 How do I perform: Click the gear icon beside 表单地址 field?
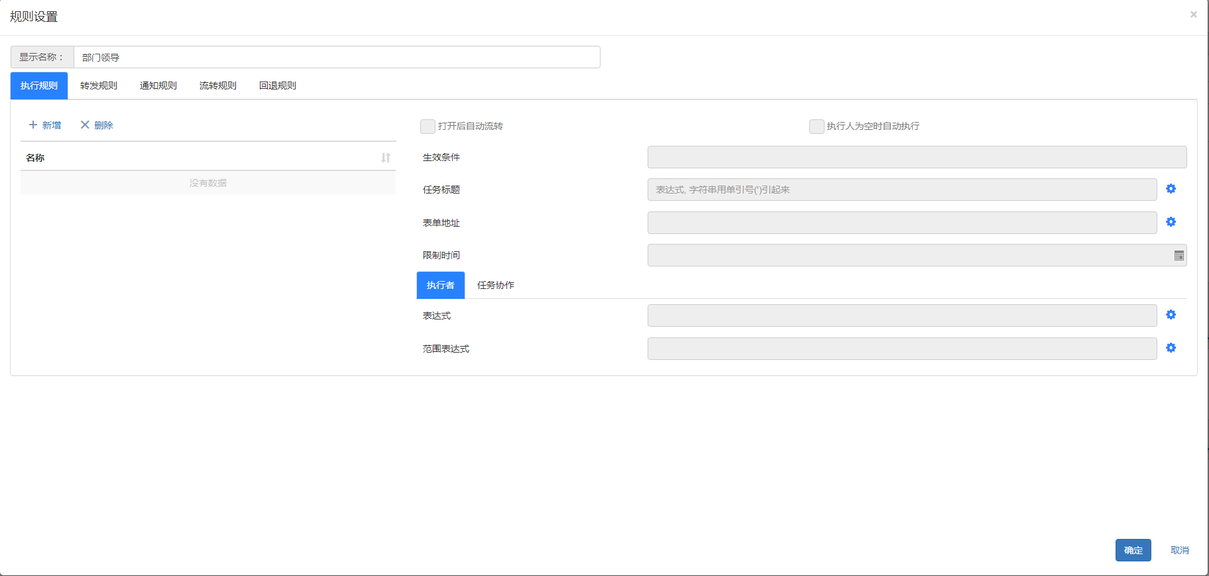1171,222
